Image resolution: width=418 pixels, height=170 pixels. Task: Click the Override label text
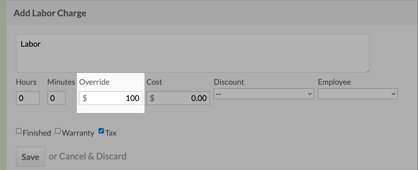(x=94, y=82)
